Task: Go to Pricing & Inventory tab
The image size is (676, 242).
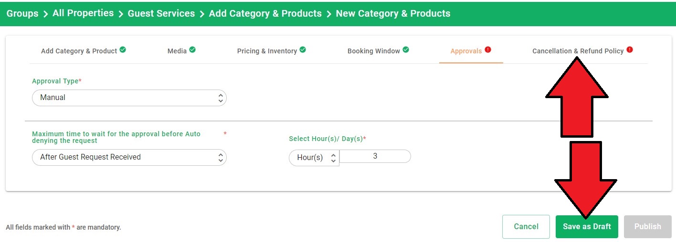Action: (267, 51)
